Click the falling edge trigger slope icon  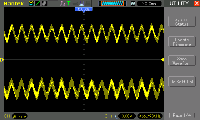115,116
